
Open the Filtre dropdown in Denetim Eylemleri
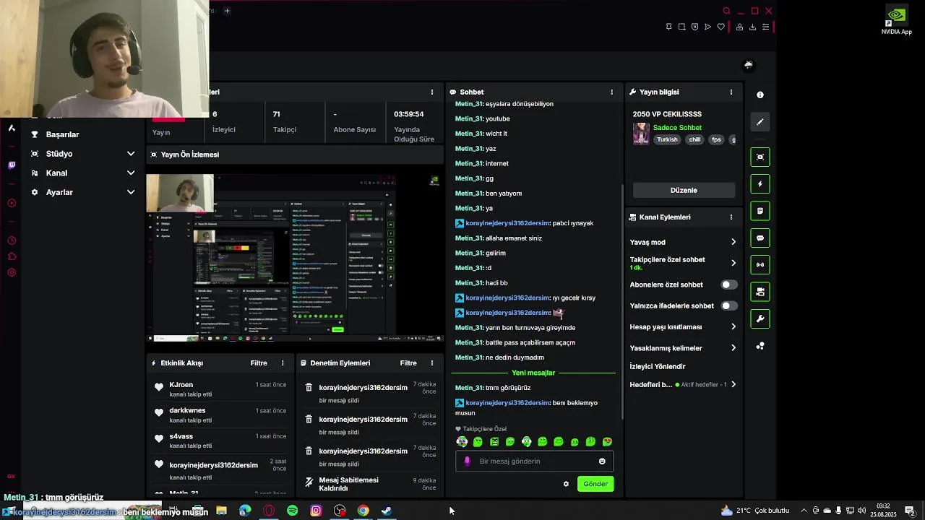click(408, 363)
